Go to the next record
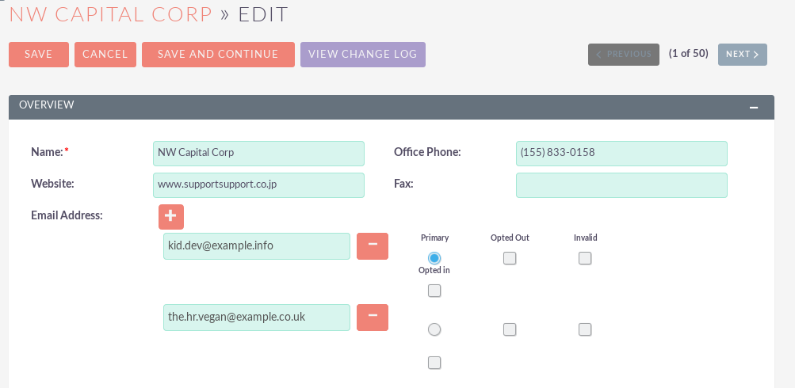This screenshot has height=388, width=795. tap(742, 55)
